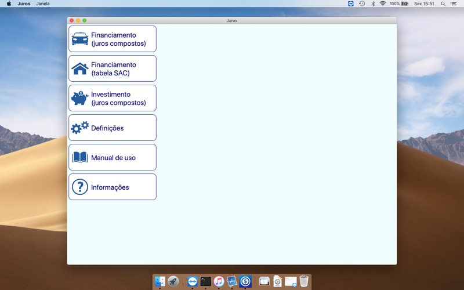
Task: Minimize the Juros window with yellow button
Action: 78,20
